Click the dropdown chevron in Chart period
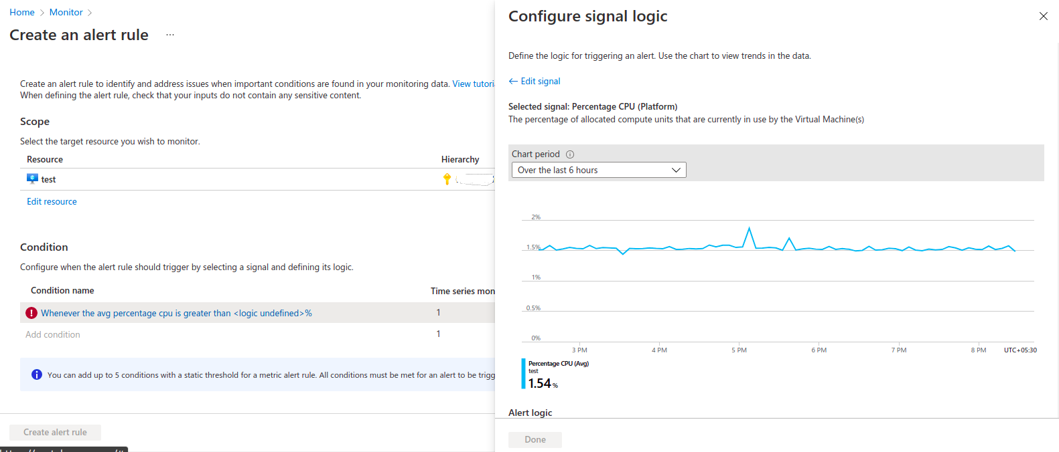This screenshot has height=452, width=1059. pos(676,170)
